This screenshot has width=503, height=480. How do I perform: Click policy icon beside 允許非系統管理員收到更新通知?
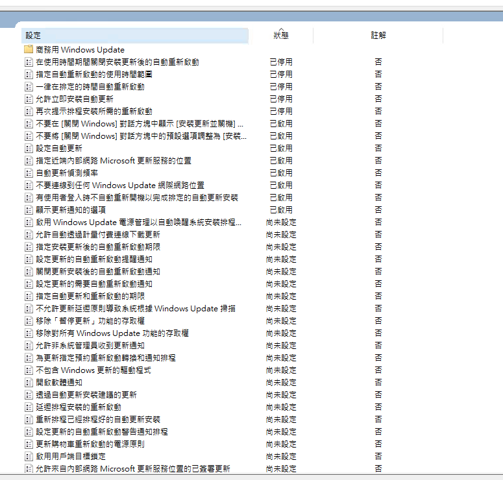[29, 346]
